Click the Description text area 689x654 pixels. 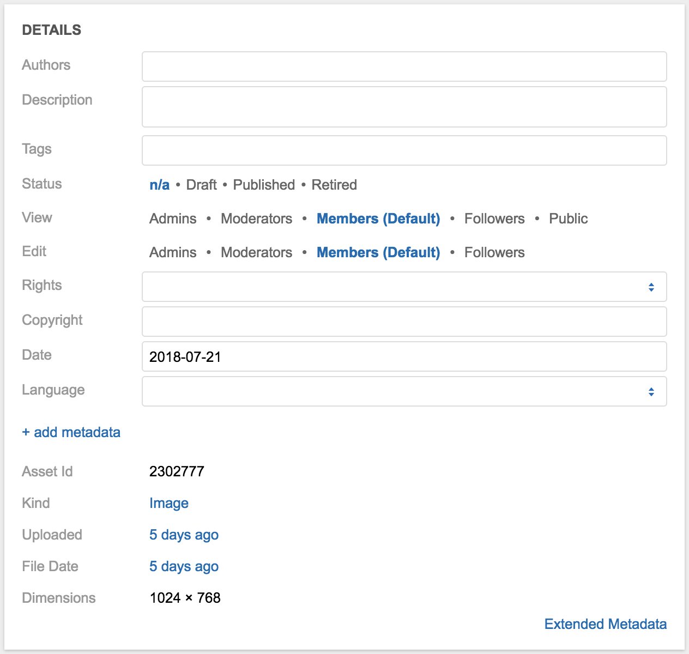click(x=404, y=107)
